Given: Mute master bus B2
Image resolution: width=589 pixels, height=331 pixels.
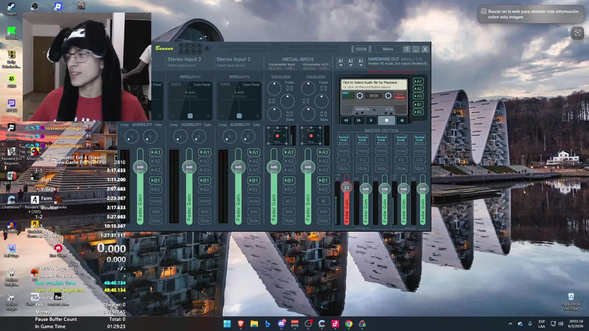Looking at the screenshot, I should pos(419,168).
